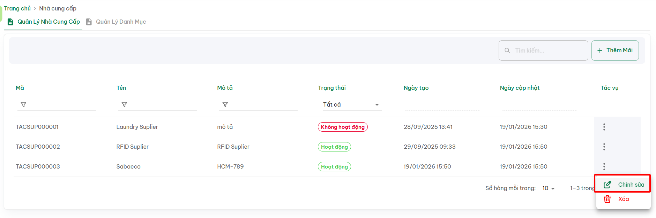Go to 'Trang chủ' breadcrumb link
The width and height of the screenshot is (656, 218).
(17, 8)
